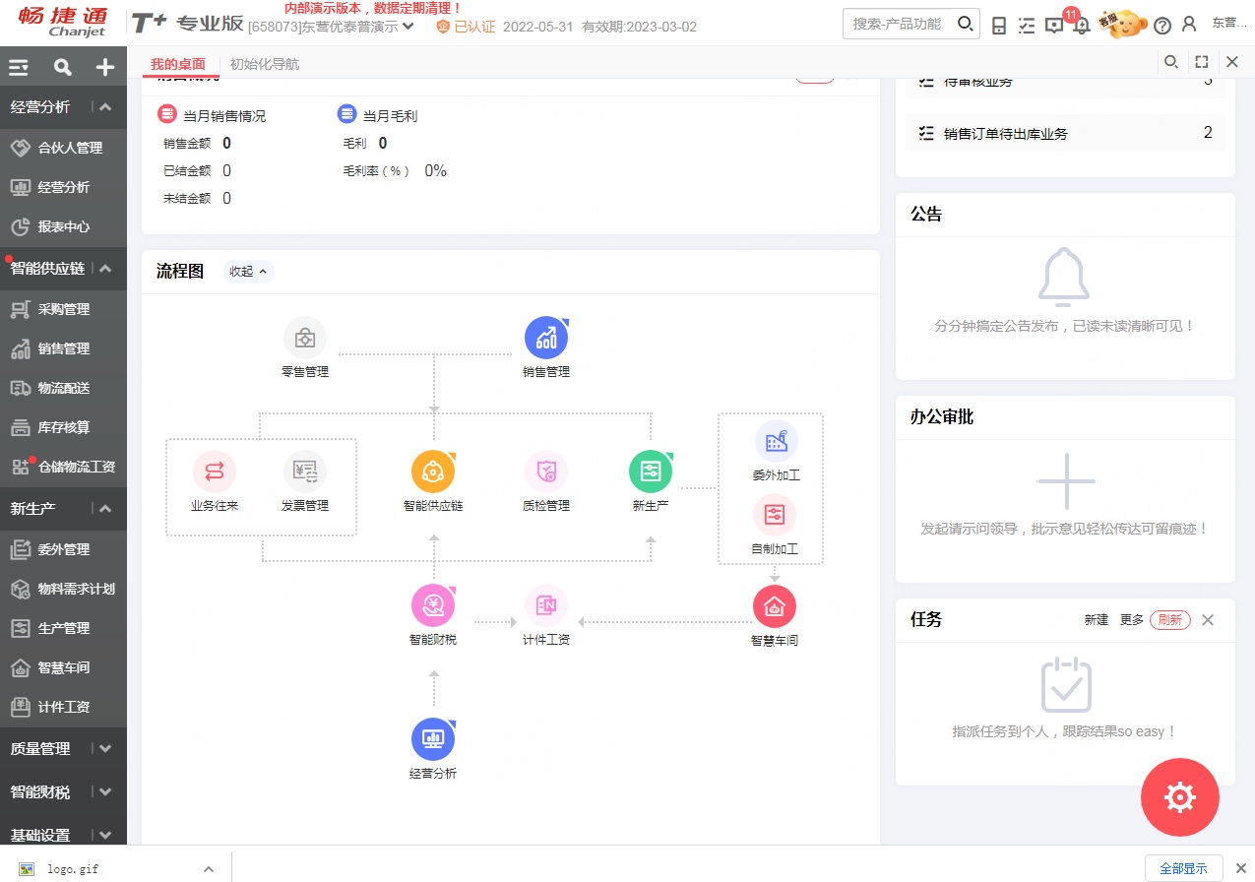Open the 计件工资 flowchart icon

pos(546,605)
